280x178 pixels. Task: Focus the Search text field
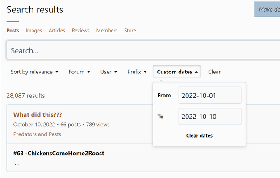pos(143,51)
